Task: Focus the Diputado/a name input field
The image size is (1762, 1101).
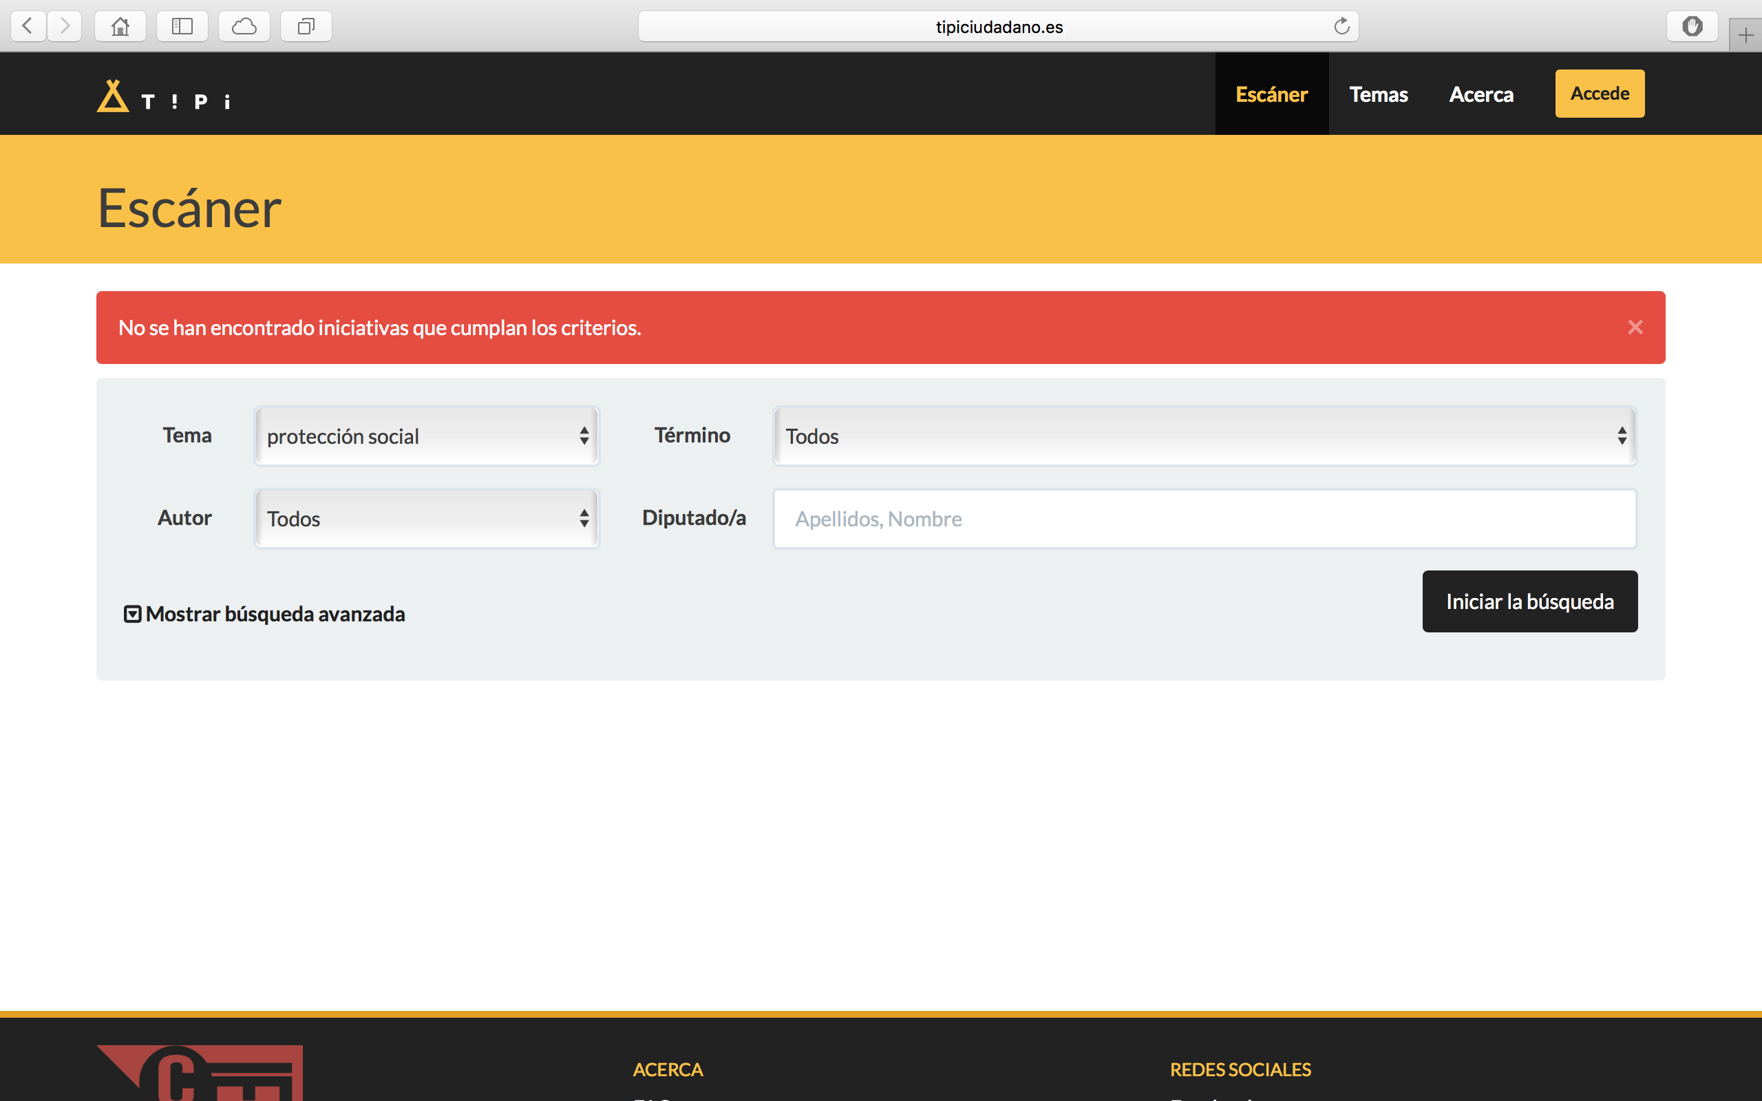Action: 1205,518
